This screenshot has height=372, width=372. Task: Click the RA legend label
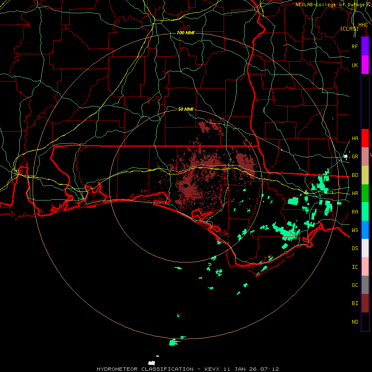click(x=355, y=212)
